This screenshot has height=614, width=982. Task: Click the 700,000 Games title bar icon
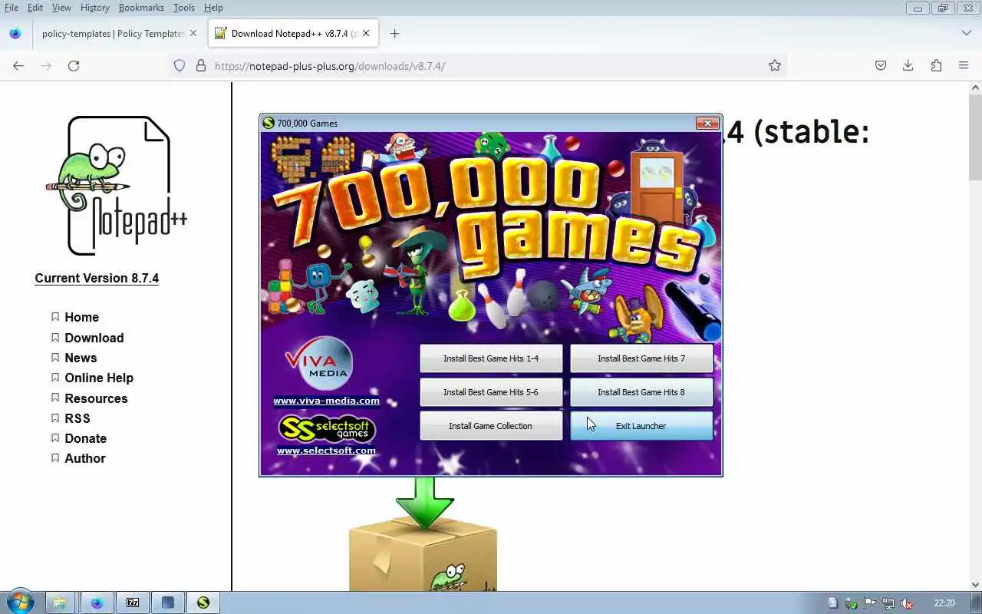[269, 123]
